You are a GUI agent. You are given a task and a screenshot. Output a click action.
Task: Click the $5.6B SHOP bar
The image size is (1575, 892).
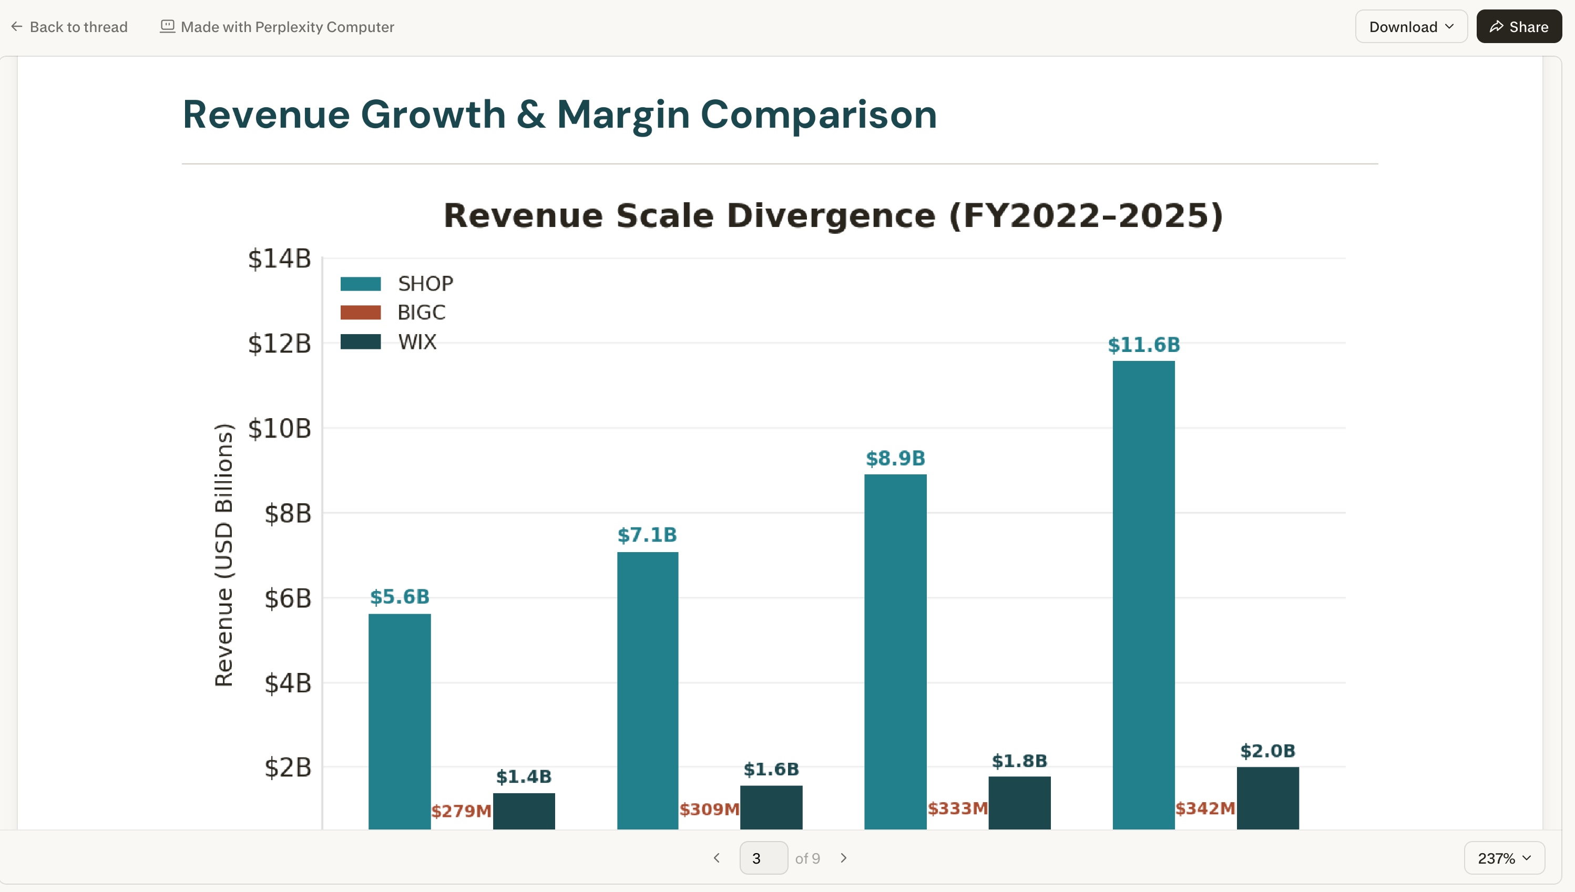click(x=399, y=721)
